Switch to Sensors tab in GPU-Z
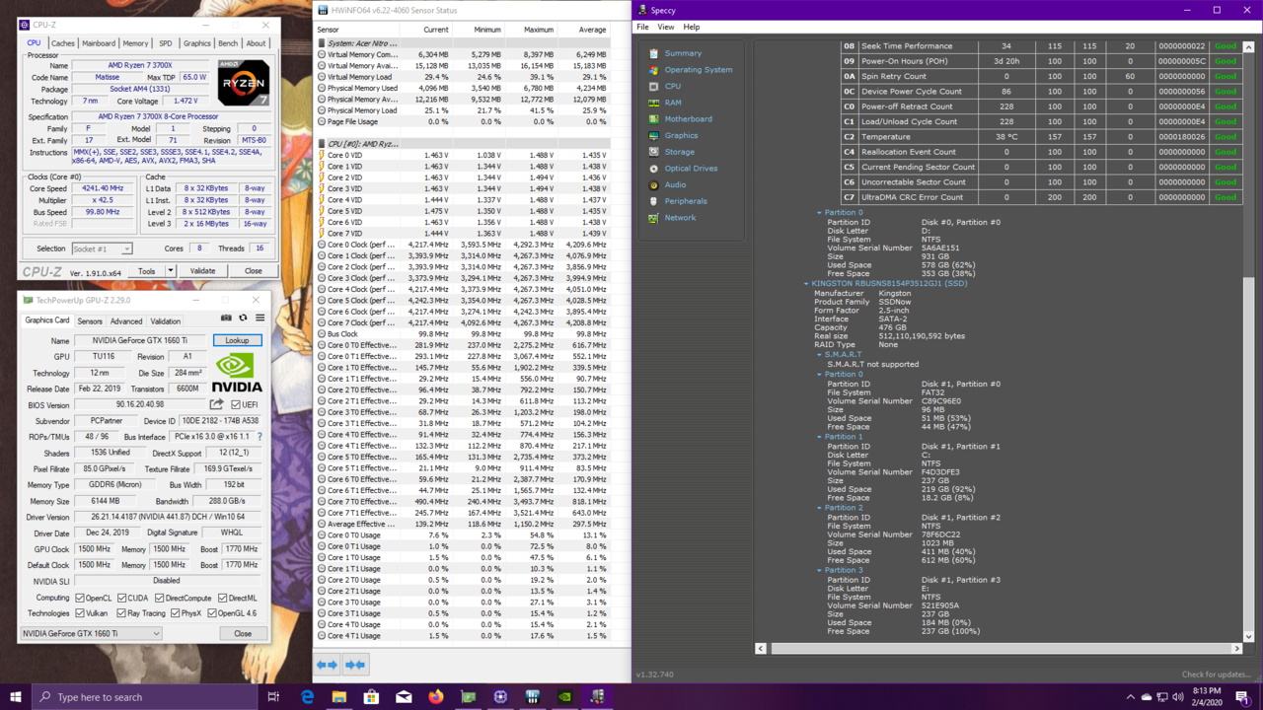This screenshot has width=1263, height=710. pyautogui.click(x=90, y=321)
